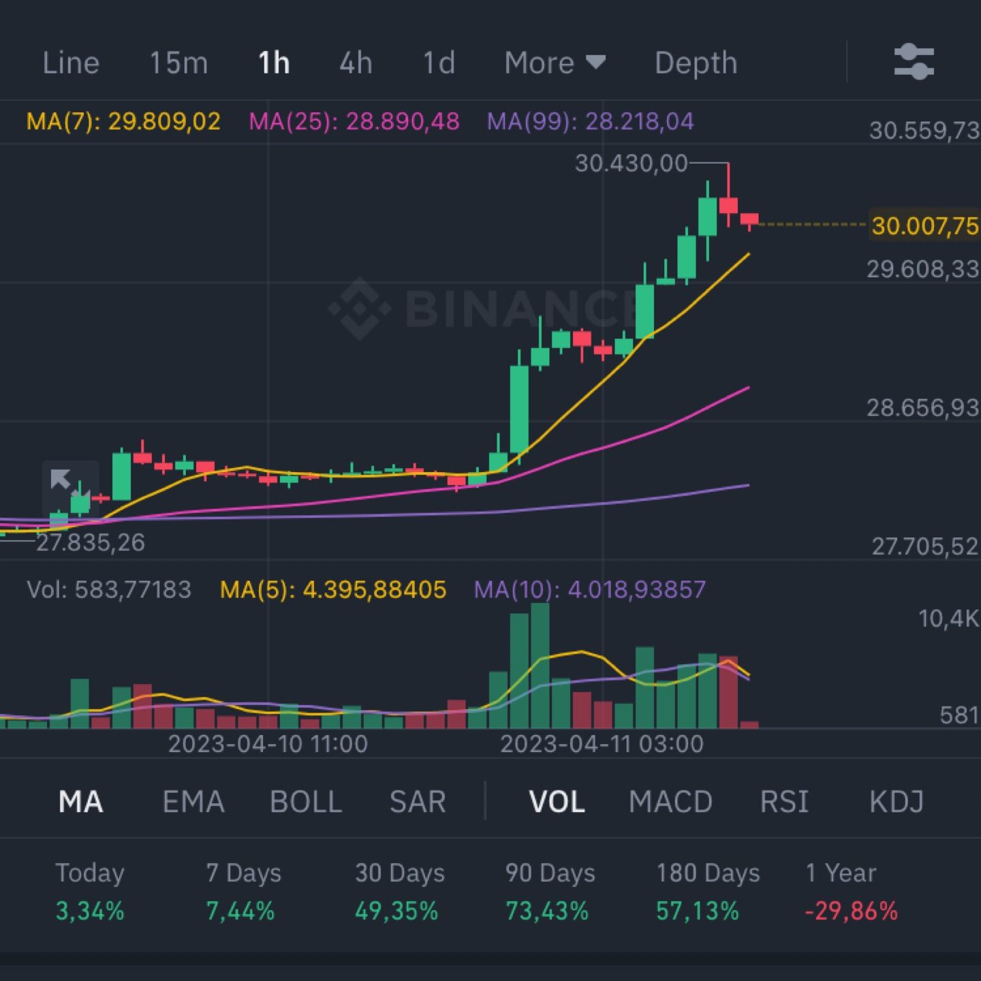The width and height of the screenshot is (981, 981).
Task: Click the 27.705,52 price axis label
Action: [x=925, y=546]
